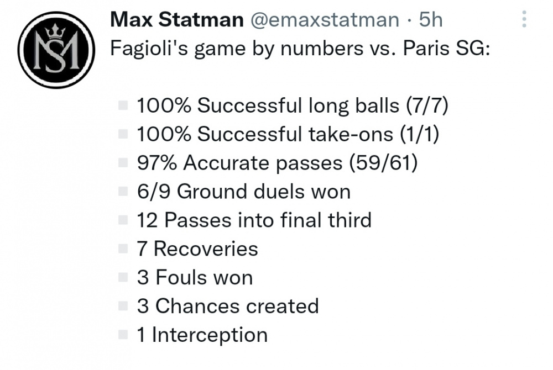Click the "7 Recoveries" line
Image resolution: width=553 pixels, height=370 pixels.
tap(197, 249)
